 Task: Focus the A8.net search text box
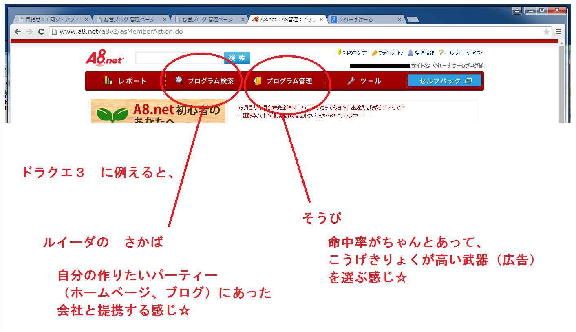178,58
